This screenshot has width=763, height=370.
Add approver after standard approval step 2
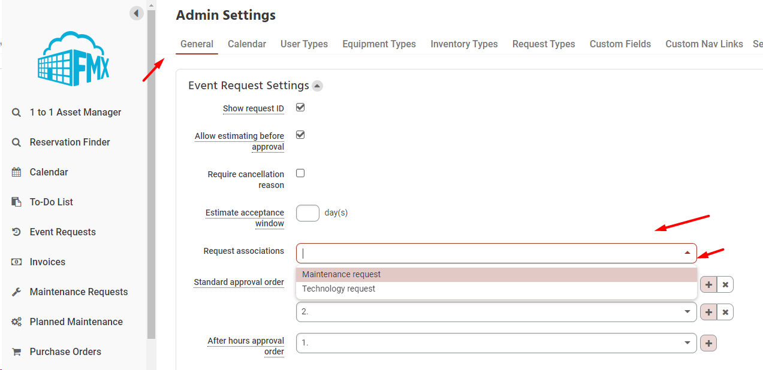tap(708, 312)
